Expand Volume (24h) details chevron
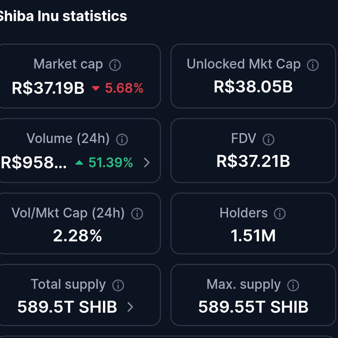 coord(147,163)
